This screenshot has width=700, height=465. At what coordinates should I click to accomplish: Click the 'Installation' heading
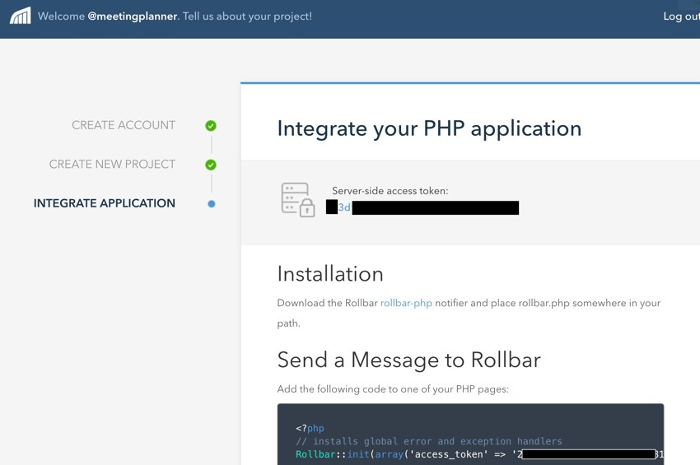(x=330, y=273)
